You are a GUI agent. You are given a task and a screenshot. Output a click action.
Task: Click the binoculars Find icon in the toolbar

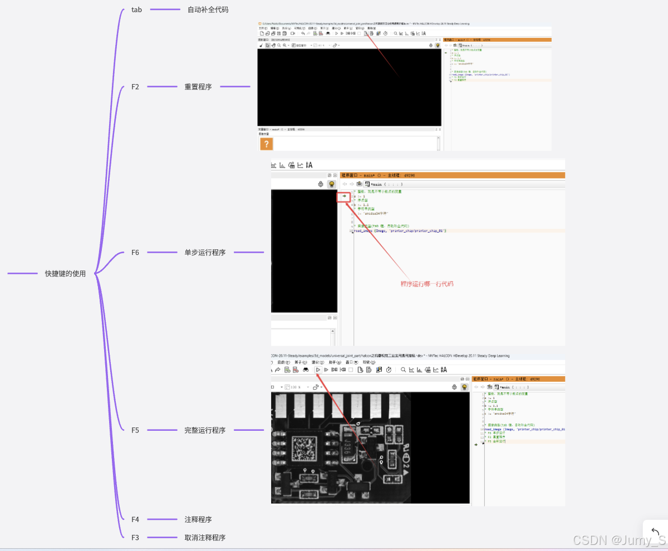pos(306,370)
